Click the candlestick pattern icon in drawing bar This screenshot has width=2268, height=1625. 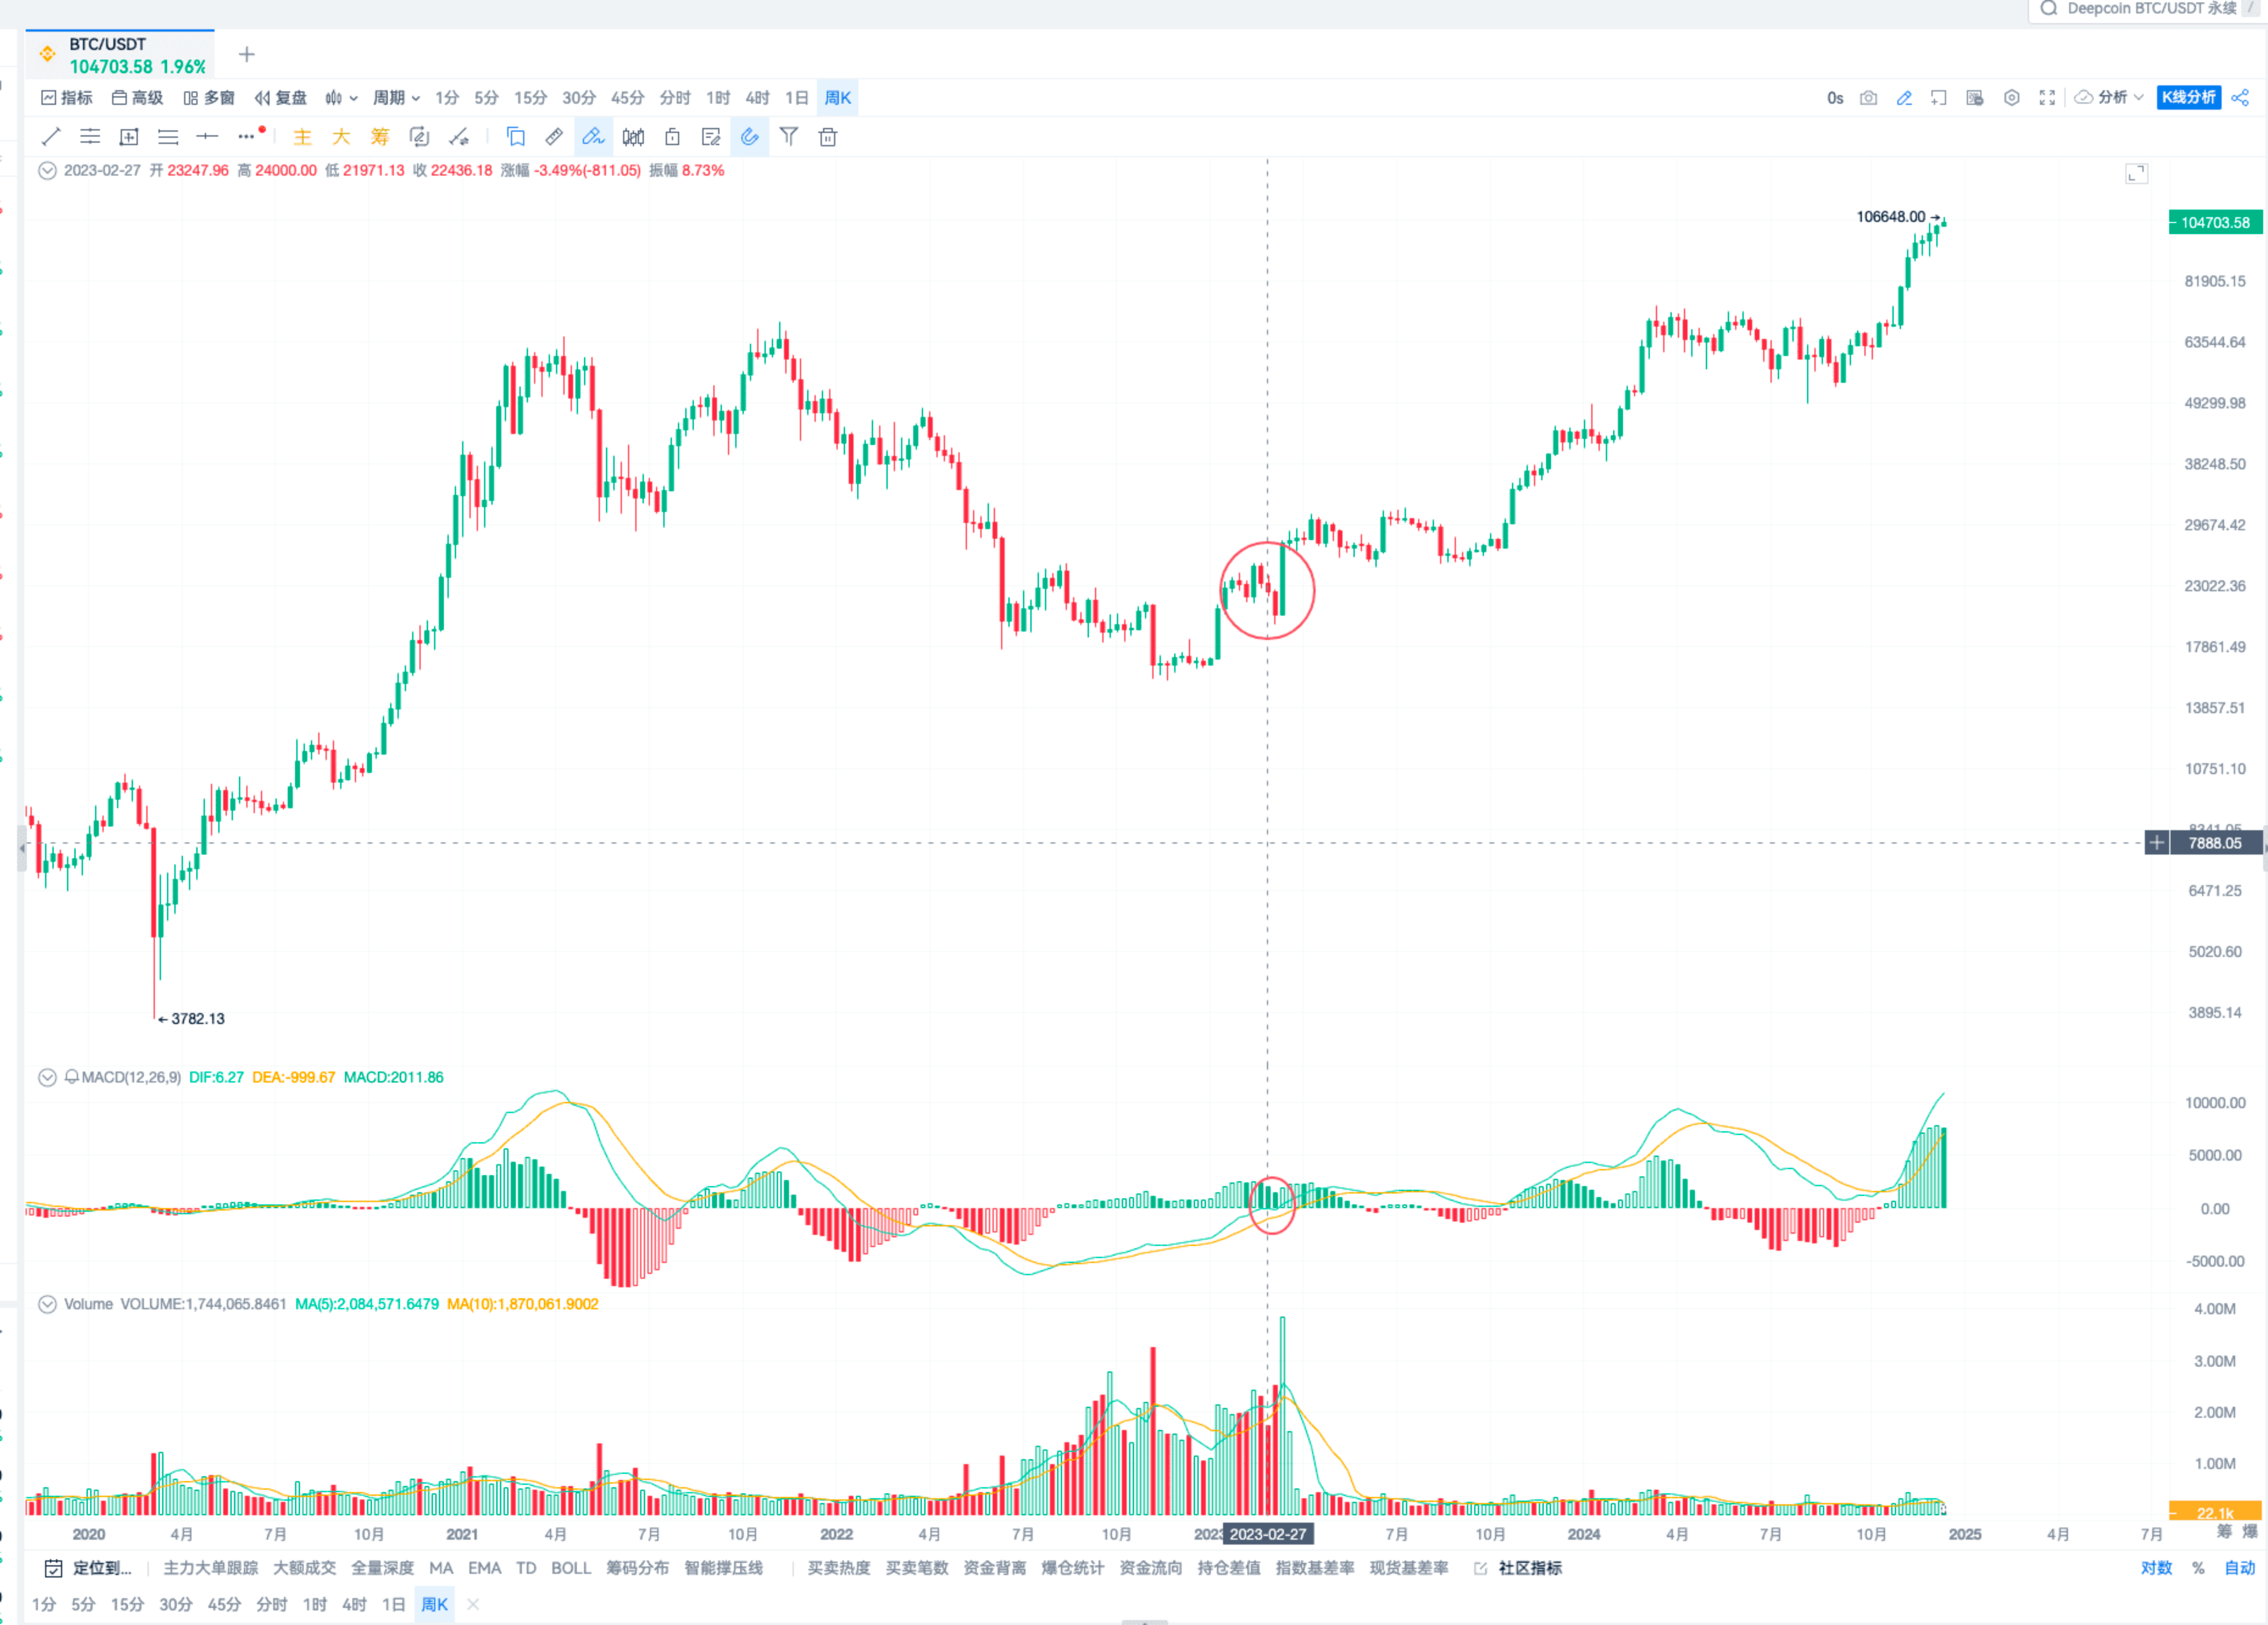coord(633,137)
